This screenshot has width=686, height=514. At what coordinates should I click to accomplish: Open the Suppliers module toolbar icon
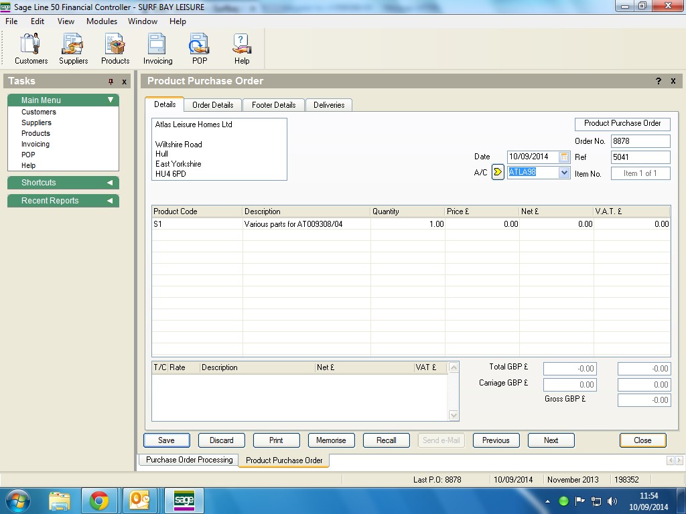pos(73,49)
